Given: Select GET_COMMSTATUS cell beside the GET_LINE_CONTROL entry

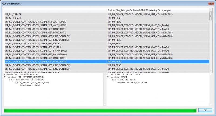Looking at the screenshot, I should pyautogui.click(x=158, y=36).
